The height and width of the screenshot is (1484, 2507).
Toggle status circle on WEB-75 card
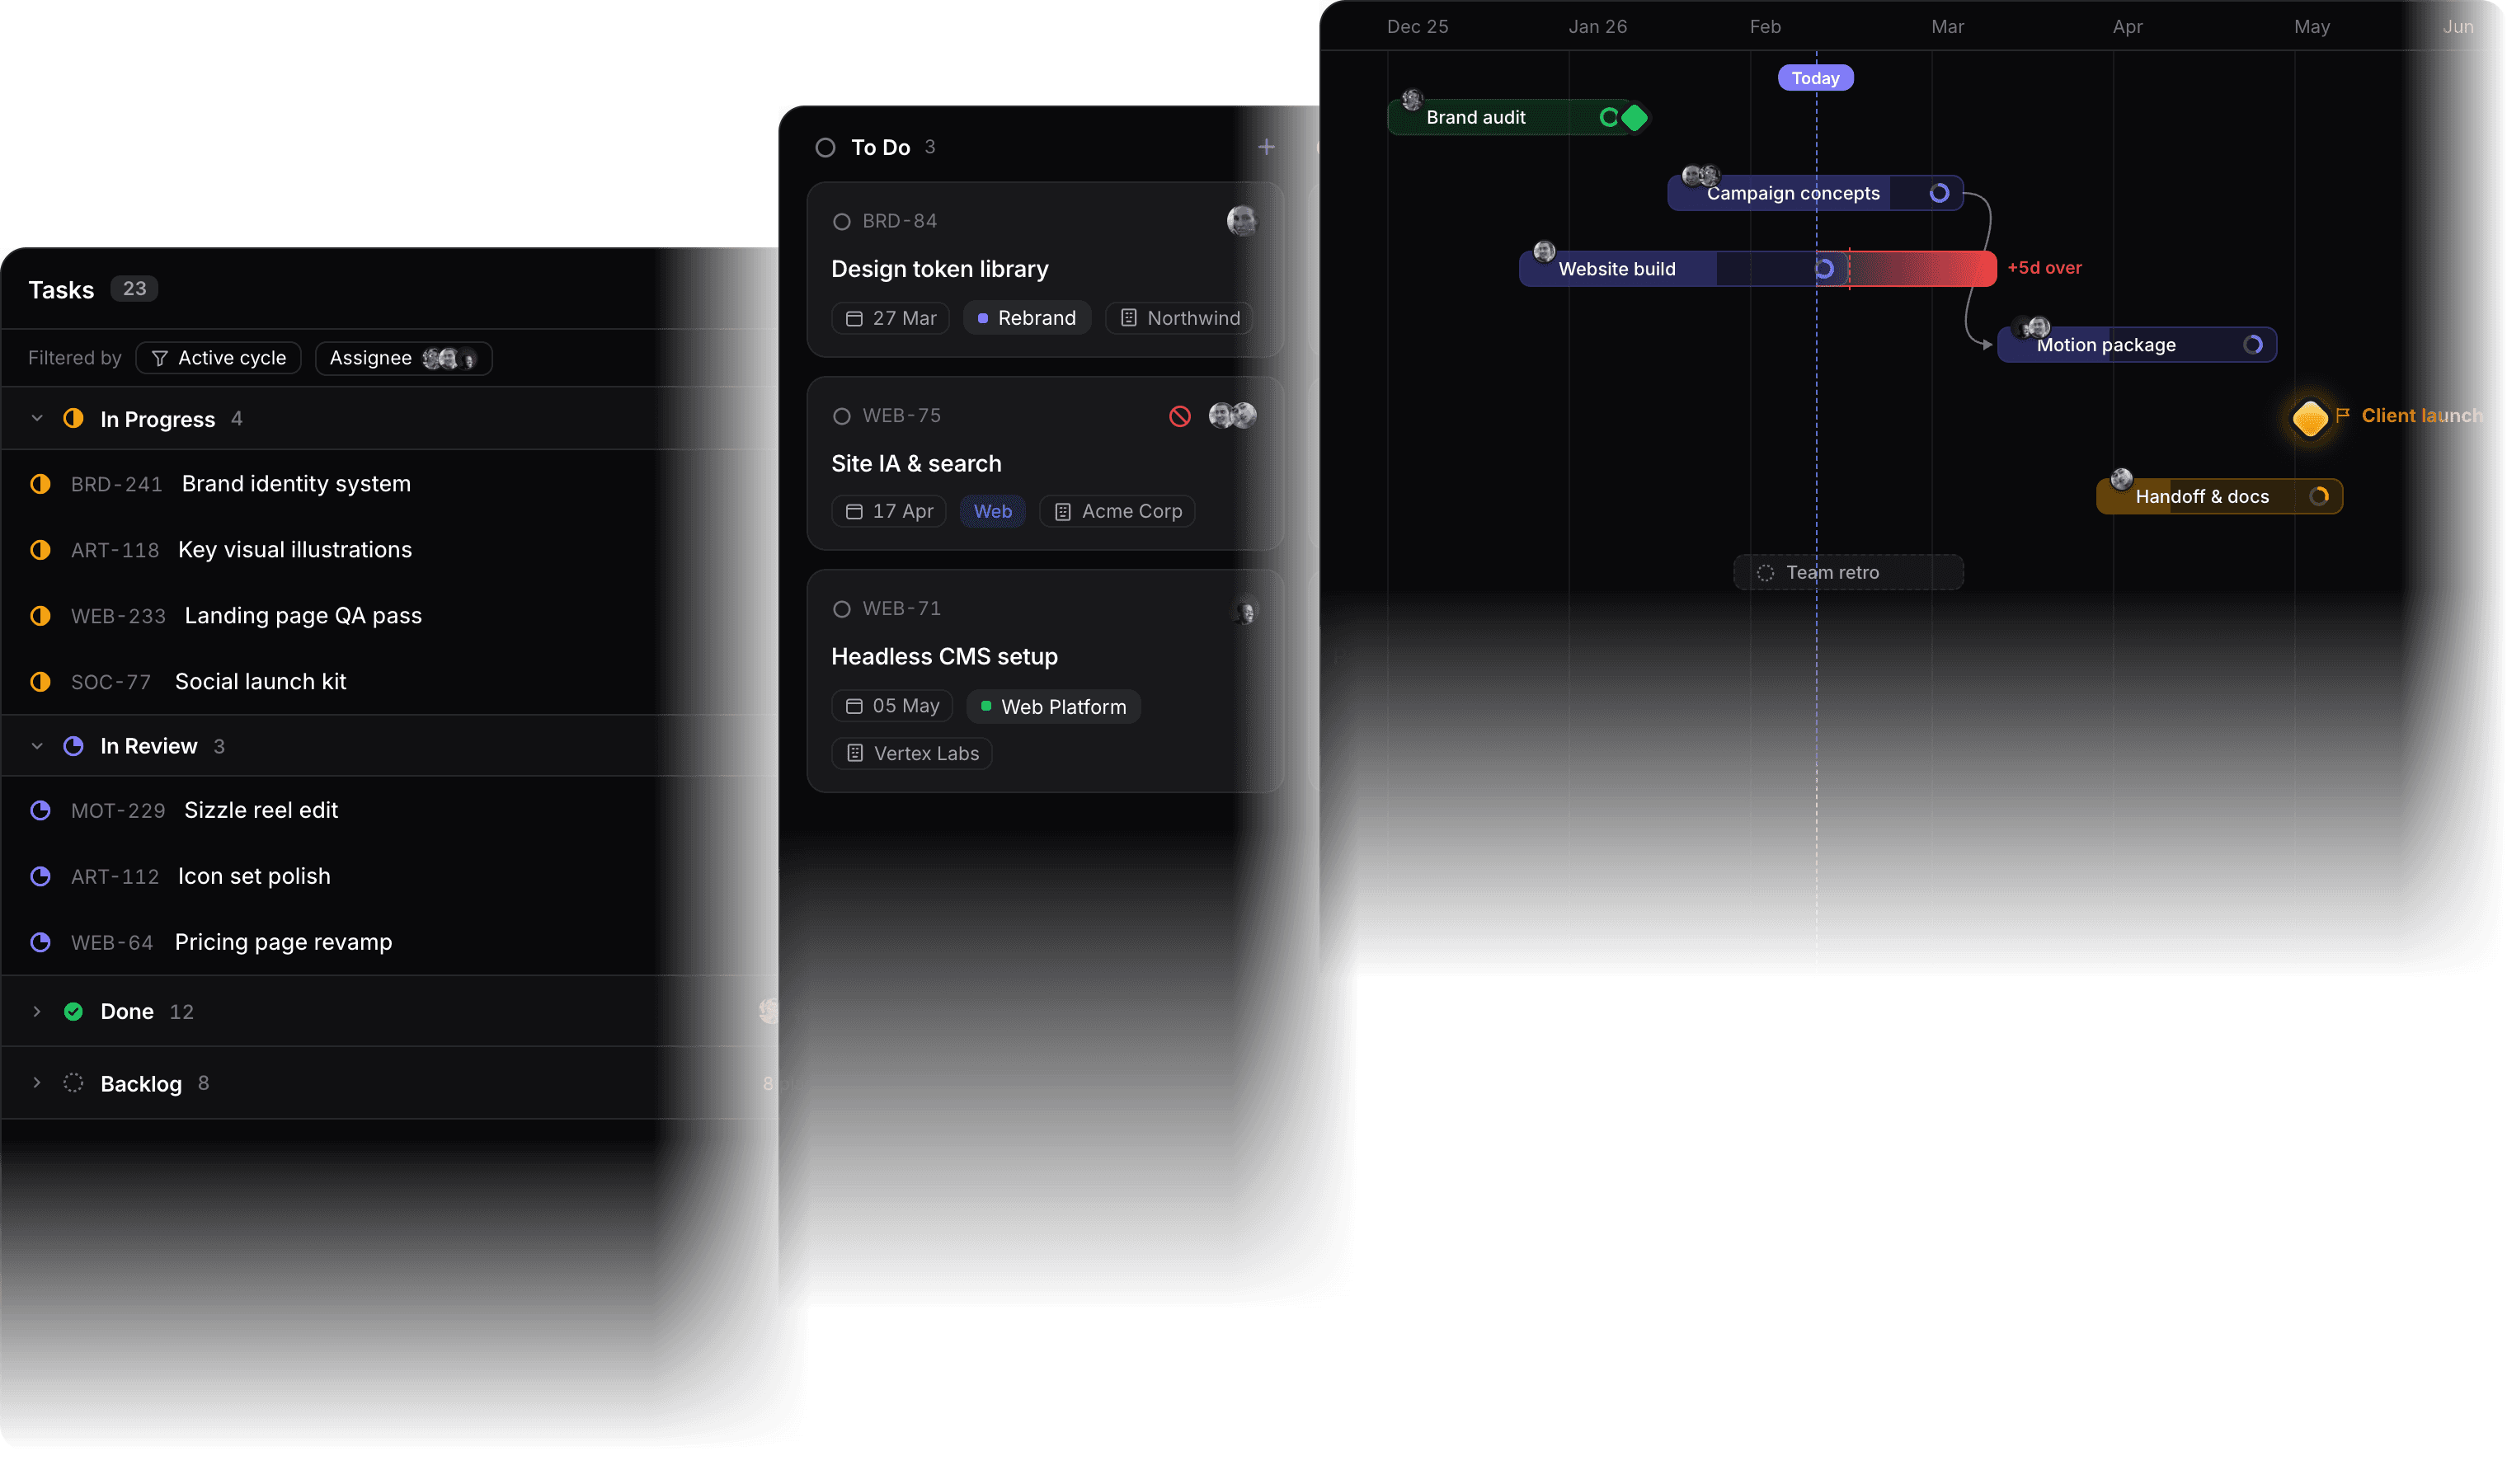pyautogui.click(x=841, y=416)
